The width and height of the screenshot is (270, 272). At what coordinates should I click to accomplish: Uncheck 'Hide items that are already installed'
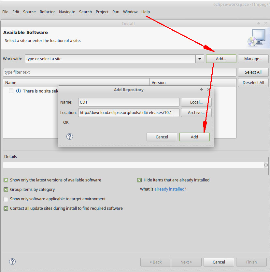pos(139,180)
